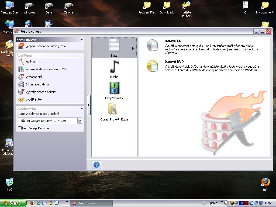
Task: Open the Optiarc DVD RW burner dropdown
Action: click(80, 121)
